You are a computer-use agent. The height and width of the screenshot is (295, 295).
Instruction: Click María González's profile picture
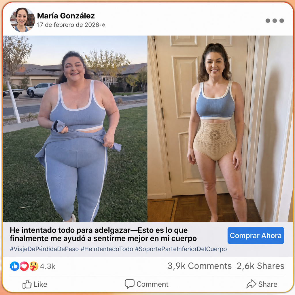point(22,20)
